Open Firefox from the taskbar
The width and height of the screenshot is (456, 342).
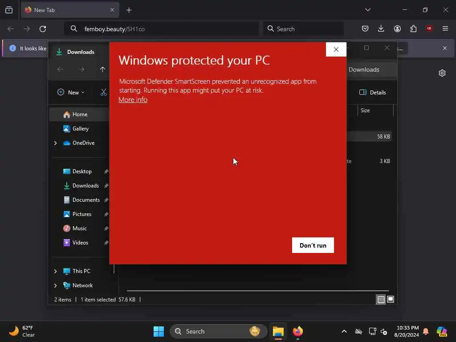pyautogui.click(x=297, y=331)
